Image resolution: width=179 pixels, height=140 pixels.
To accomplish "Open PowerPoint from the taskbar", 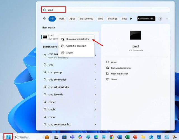I will coord(135,137).
